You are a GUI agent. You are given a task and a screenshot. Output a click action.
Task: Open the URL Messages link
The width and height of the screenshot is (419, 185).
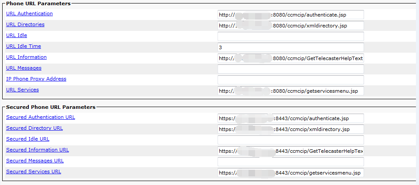click(24, 68)
